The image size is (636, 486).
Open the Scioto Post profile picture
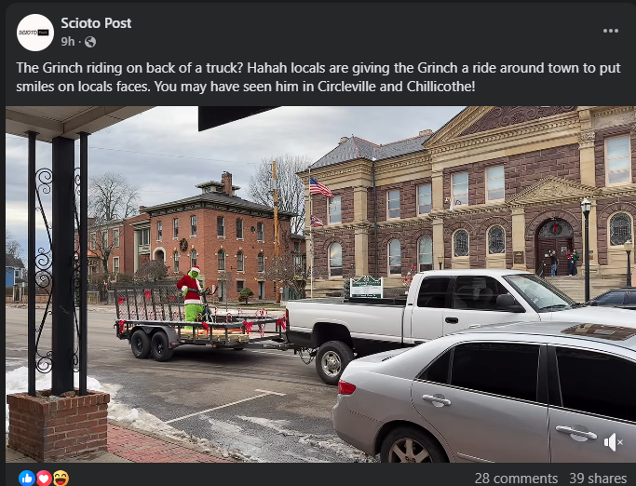[x=35, y=33]
